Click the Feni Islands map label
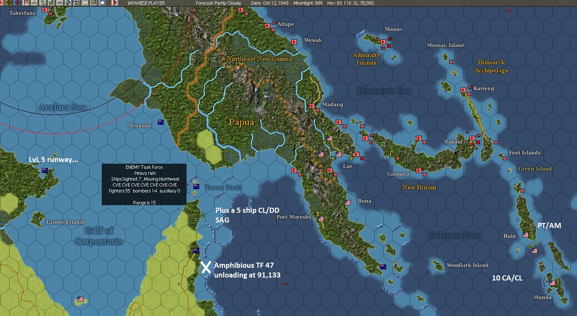The height and width of the screenshot is (316, 577). pyautogui.click(x=525, y=153)
